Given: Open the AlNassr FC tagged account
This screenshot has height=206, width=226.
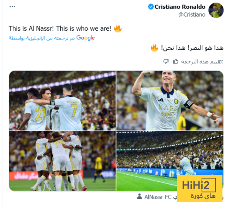Looking at the screenshot, I should click(x=158, y=197).
